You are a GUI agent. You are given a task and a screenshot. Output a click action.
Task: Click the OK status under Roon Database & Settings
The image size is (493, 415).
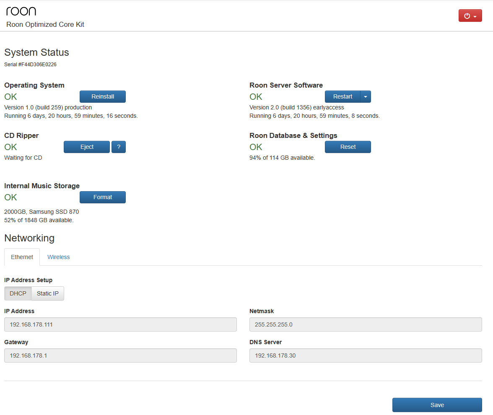[256, 147]
